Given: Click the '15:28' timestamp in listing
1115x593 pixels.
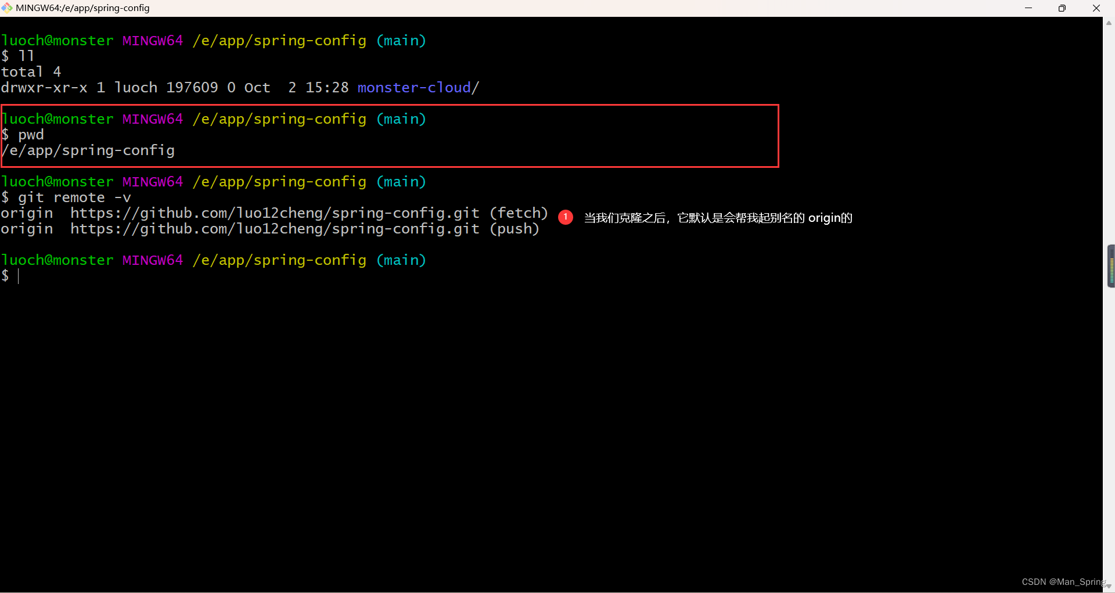Looking at the screenshot, I should [x=327, y=88].
